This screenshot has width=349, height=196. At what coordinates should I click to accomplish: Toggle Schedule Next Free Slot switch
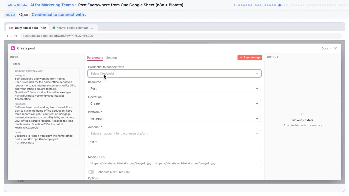click(x=91, y=172)
